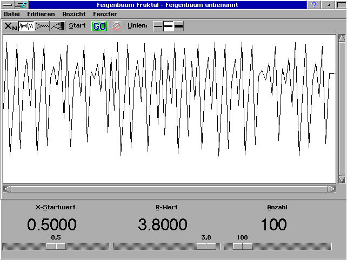Switch to the time series waveform view
This screenshot has width=347, height=260.
pyautogui.click(x=26, y=26)
